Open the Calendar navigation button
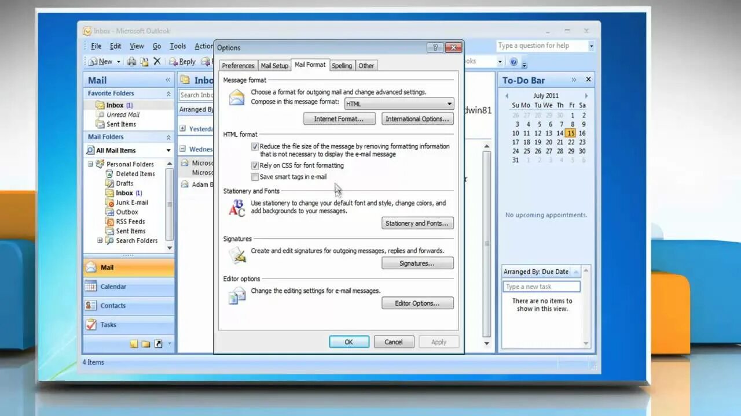 point(129,287)
